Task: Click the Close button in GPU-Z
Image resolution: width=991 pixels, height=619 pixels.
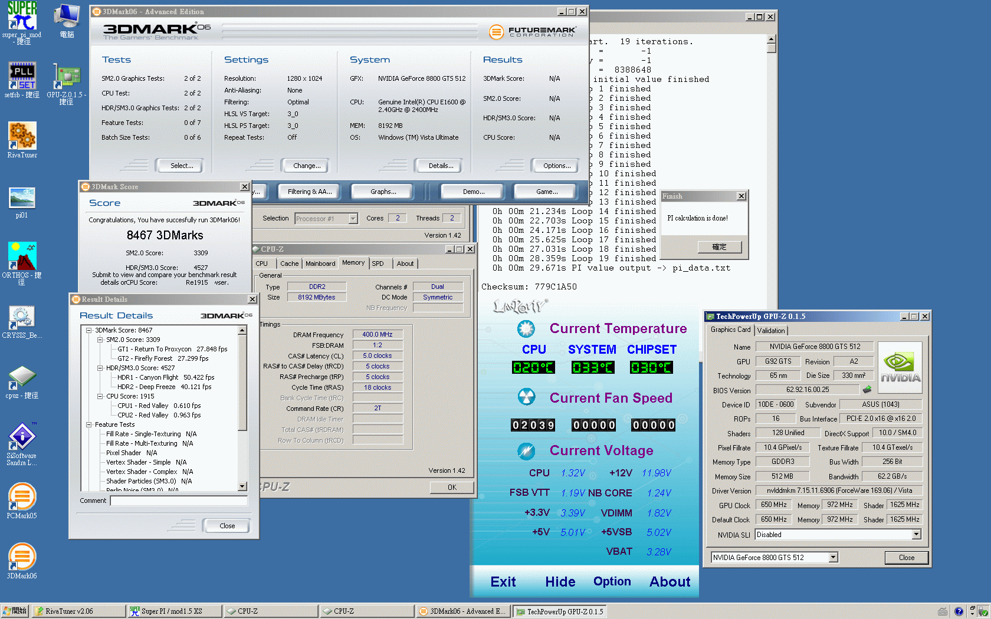Action: click(x=907, y=558)
